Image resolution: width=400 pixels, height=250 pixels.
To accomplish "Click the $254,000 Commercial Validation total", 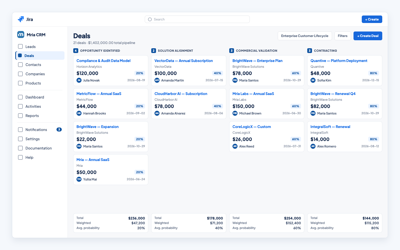I will click(x=292, y=218).
